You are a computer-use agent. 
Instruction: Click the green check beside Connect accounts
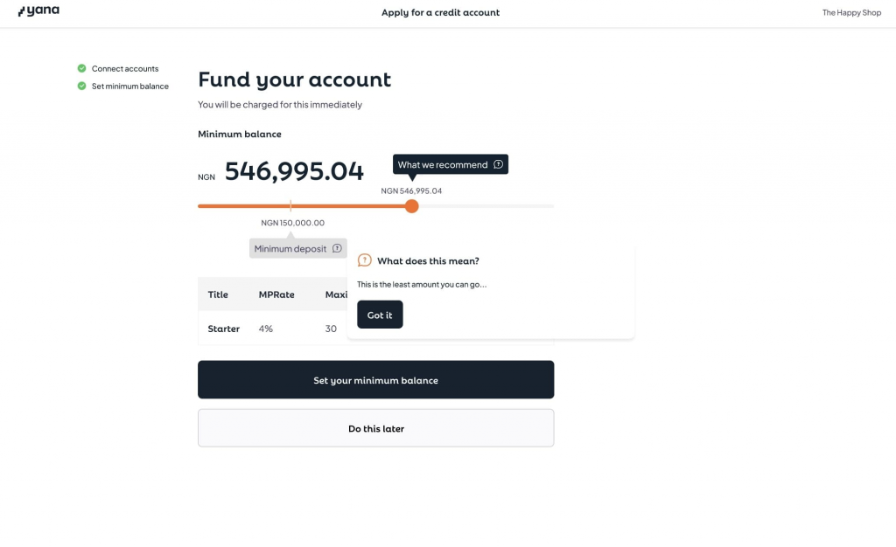click(81, 68)
